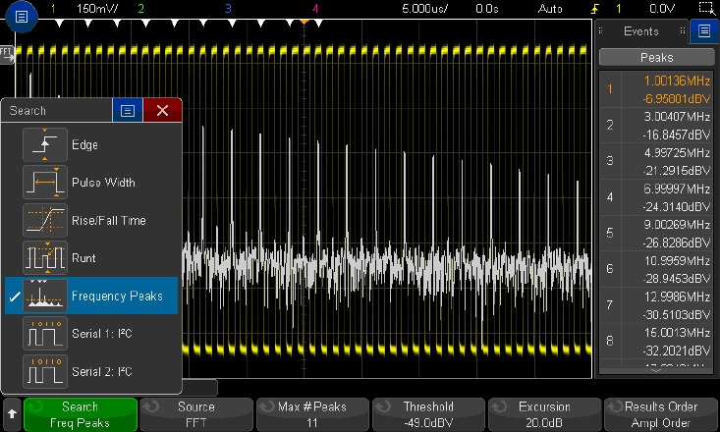Click the Search popup title text
This screenshot has width=720, height=432.
pos(28,111)
